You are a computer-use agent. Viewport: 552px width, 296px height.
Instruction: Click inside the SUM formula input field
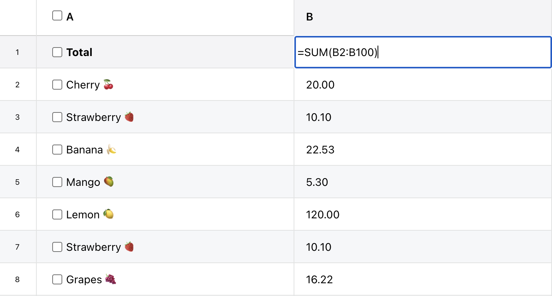pyautogui.click(x=422, y=53)
